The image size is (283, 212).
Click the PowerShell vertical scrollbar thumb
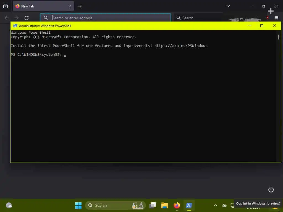pos(279,37)
